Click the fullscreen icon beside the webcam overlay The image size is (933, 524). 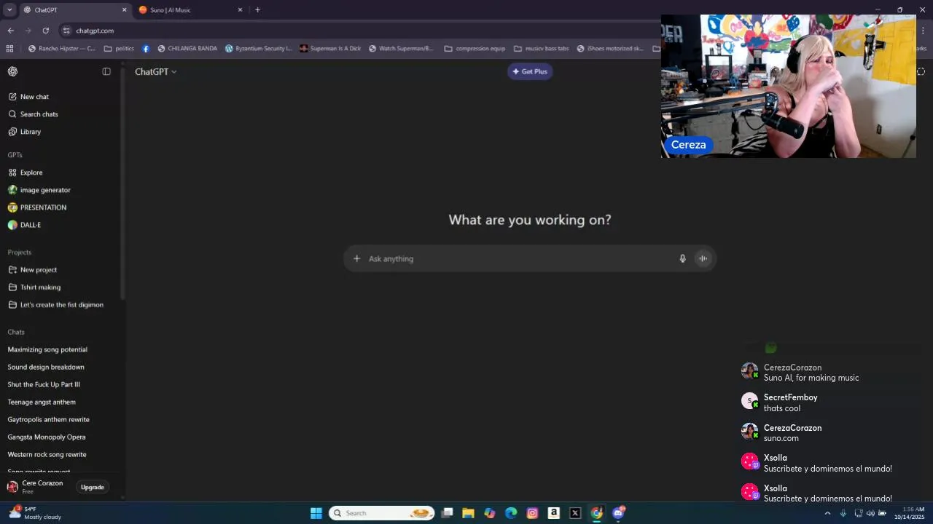click(x=921, y=71)
